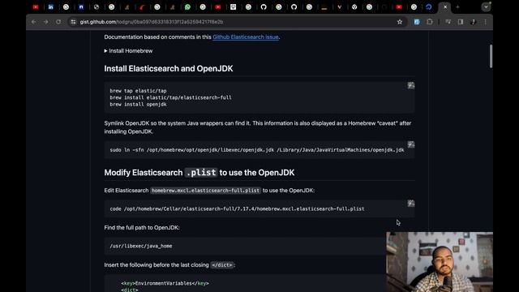This screenshot has width=519, height=292.
Task: Copy the sudo ln symlink command
Action: pos(411,144)
